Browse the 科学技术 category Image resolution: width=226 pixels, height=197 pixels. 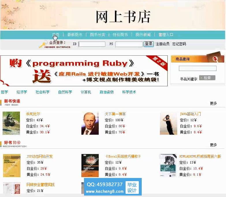(x=129, y=92)
